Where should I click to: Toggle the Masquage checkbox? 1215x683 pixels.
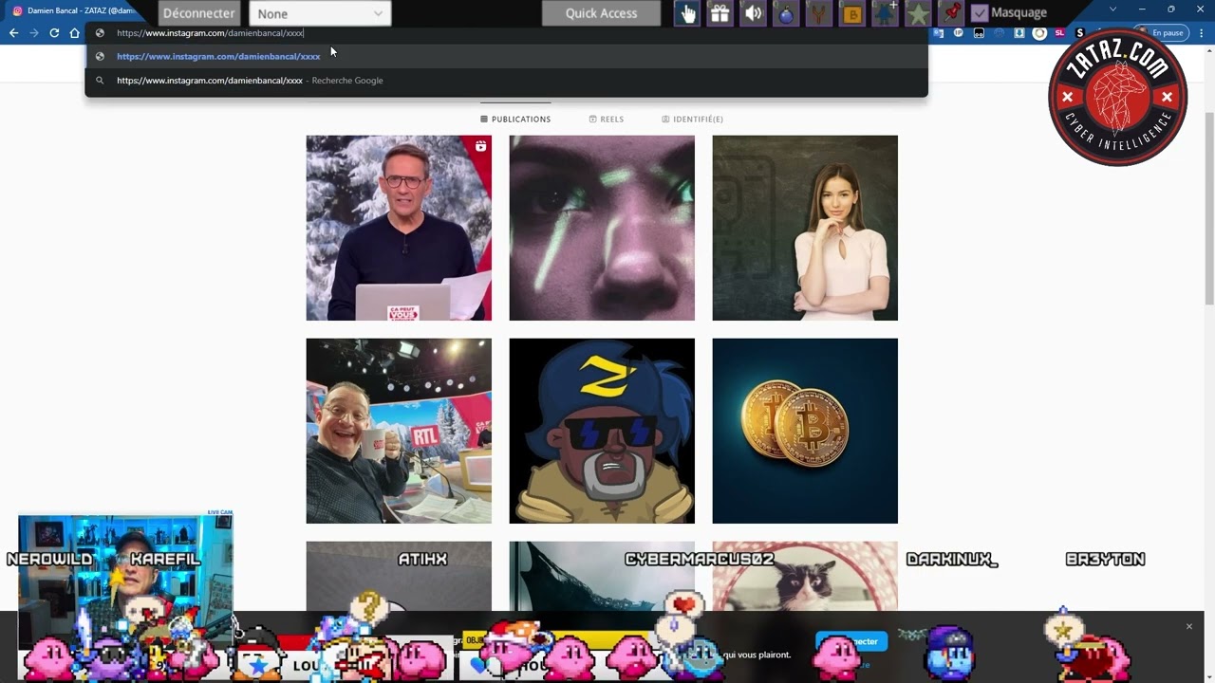click(x=980, y=13)
